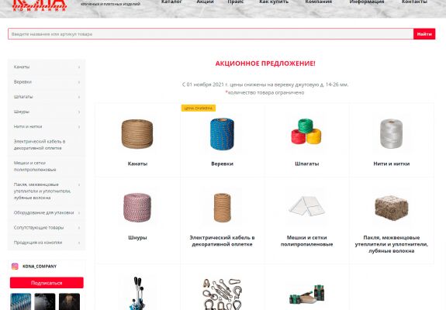Viewport: 446px width, 310px height.
Task: Expand the Нити и нитки sidebar arrow
Action: point(79,127)
